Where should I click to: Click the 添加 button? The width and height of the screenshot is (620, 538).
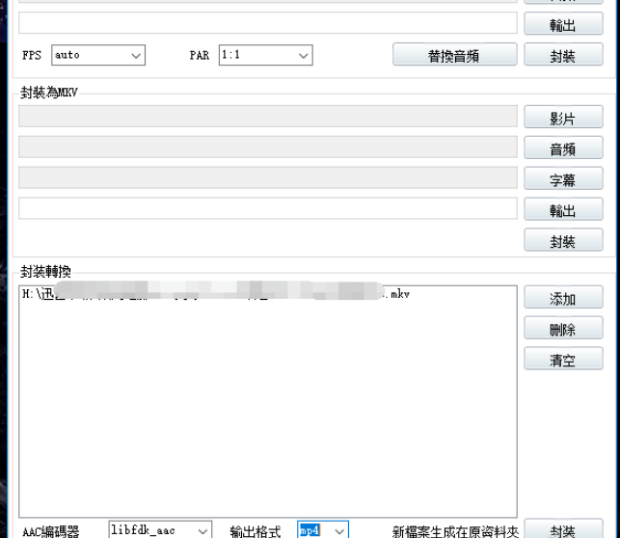point(563,297)
